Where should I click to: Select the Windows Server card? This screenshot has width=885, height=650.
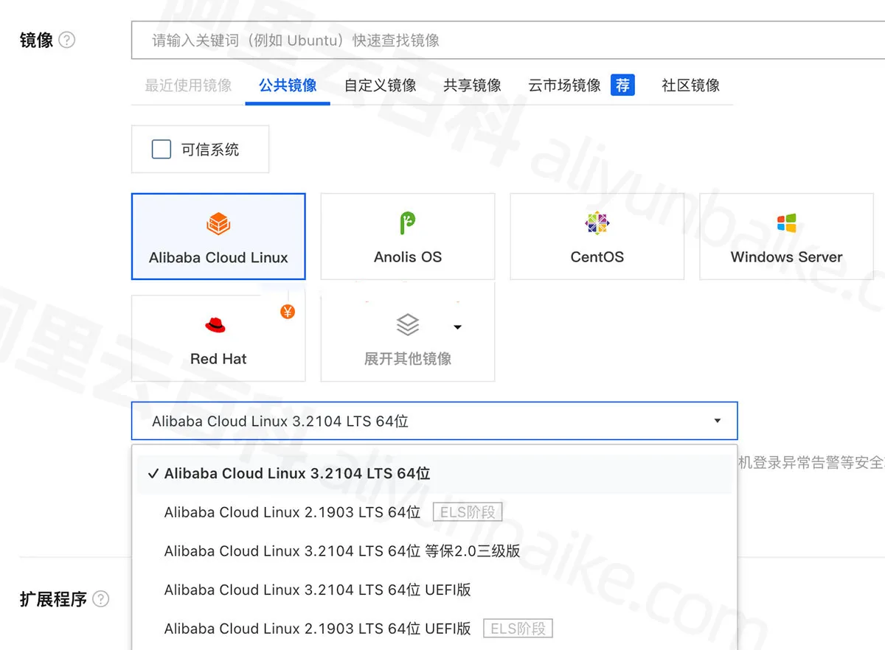tap(786, 237)
